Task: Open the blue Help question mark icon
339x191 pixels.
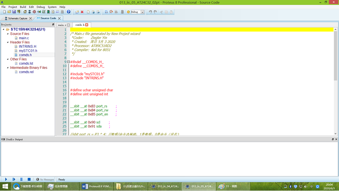Action: pyautogui.click(x=68, y=12)
